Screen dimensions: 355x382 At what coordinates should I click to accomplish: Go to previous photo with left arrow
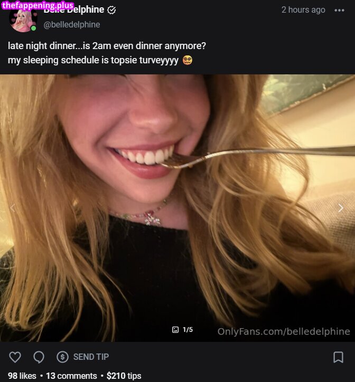click(13, 208)
